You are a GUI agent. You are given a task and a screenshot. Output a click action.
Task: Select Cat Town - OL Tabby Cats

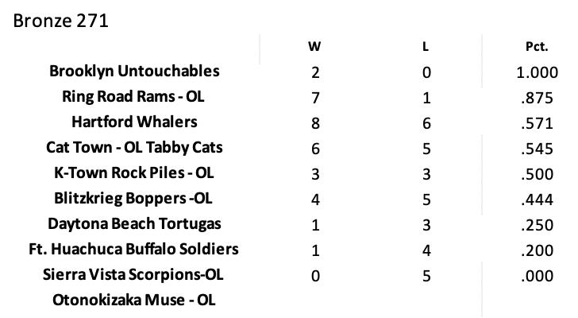pos(134,148)
